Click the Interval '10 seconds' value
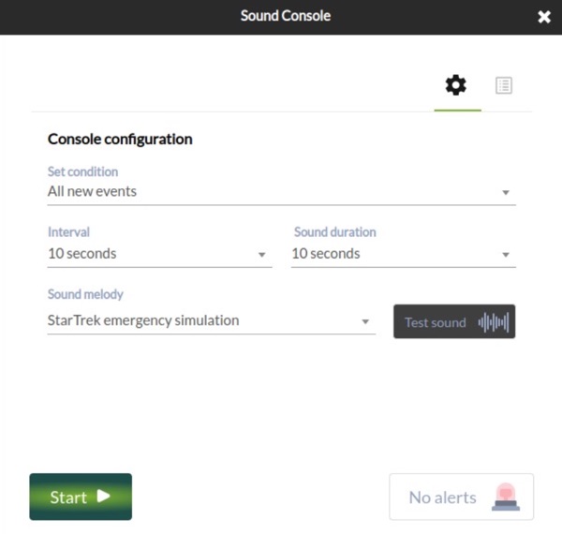 pos(82,254)
